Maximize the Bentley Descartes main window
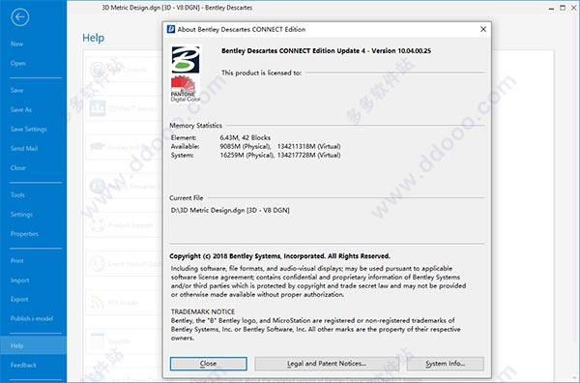Screen dimensions: 580x383 coord(563,8)
